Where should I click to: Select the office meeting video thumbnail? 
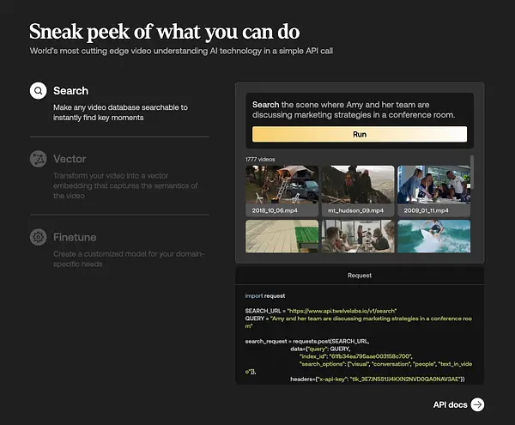click(x=358, y=236)
